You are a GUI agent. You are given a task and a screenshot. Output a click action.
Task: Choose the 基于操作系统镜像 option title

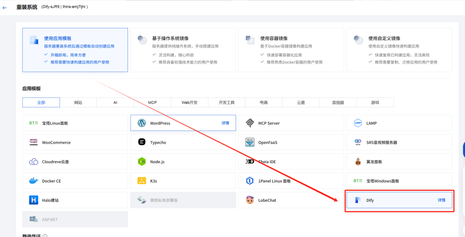pos(170,39)
